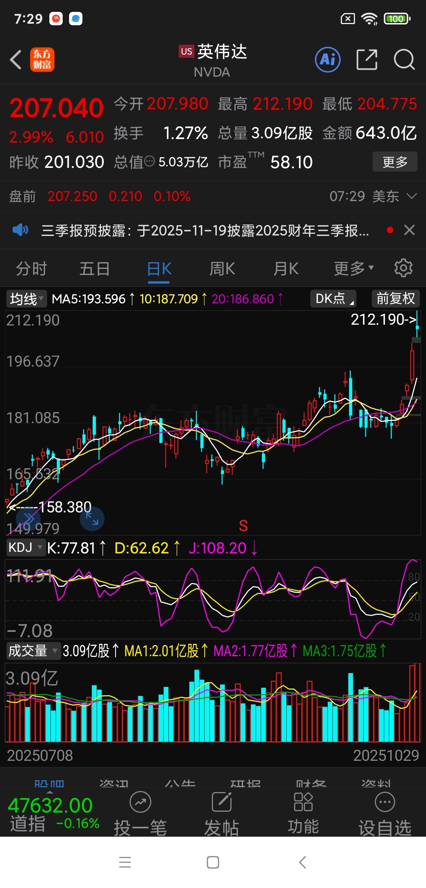
Task: Open the DK点 selector
Action: pyautogui.click(x=333, y=298)
